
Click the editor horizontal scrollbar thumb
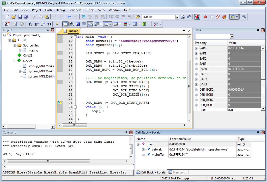click(74, 125)
